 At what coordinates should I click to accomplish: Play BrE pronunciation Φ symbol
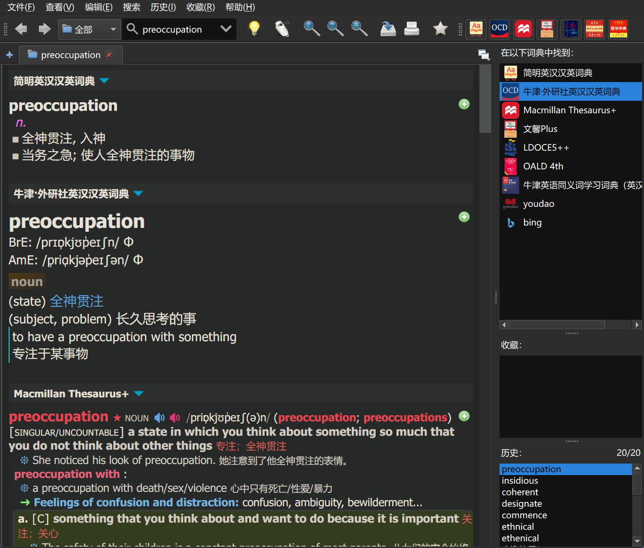click(129, 242)
